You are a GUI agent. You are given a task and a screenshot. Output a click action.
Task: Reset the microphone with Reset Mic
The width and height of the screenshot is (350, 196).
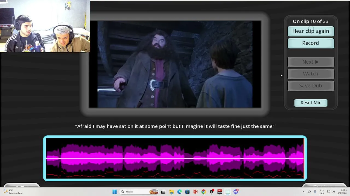coord(311,103)
